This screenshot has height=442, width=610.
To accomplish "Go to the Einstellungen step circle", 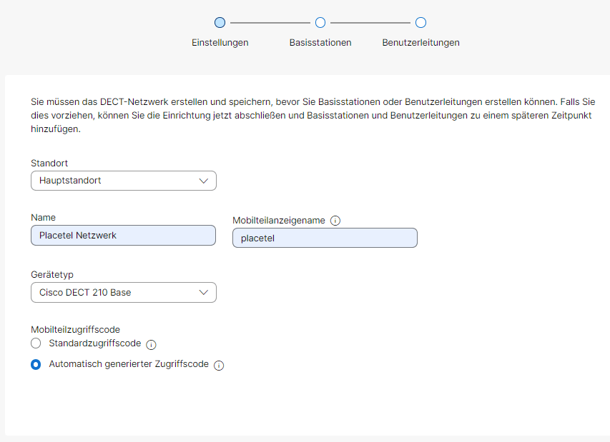I will point(220,23).
